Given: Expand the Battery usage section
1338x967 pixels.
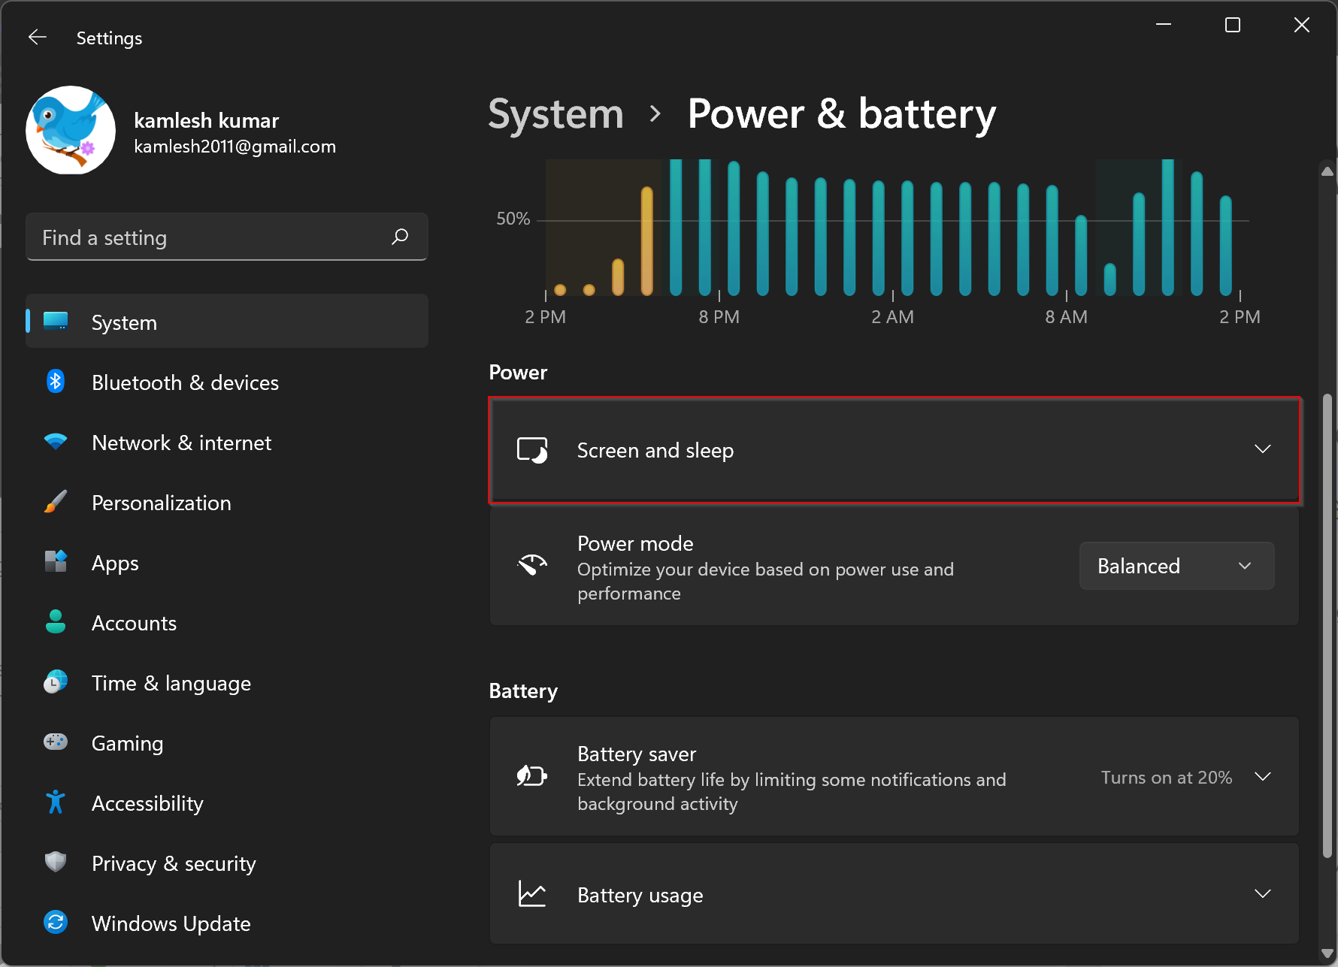Looking at the screenshot, I should [x=895, y=894].
